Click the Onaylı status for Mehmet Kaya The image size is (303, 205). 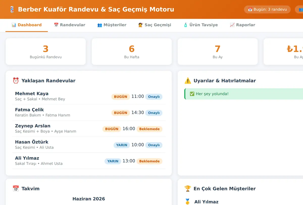pos(154,97)
